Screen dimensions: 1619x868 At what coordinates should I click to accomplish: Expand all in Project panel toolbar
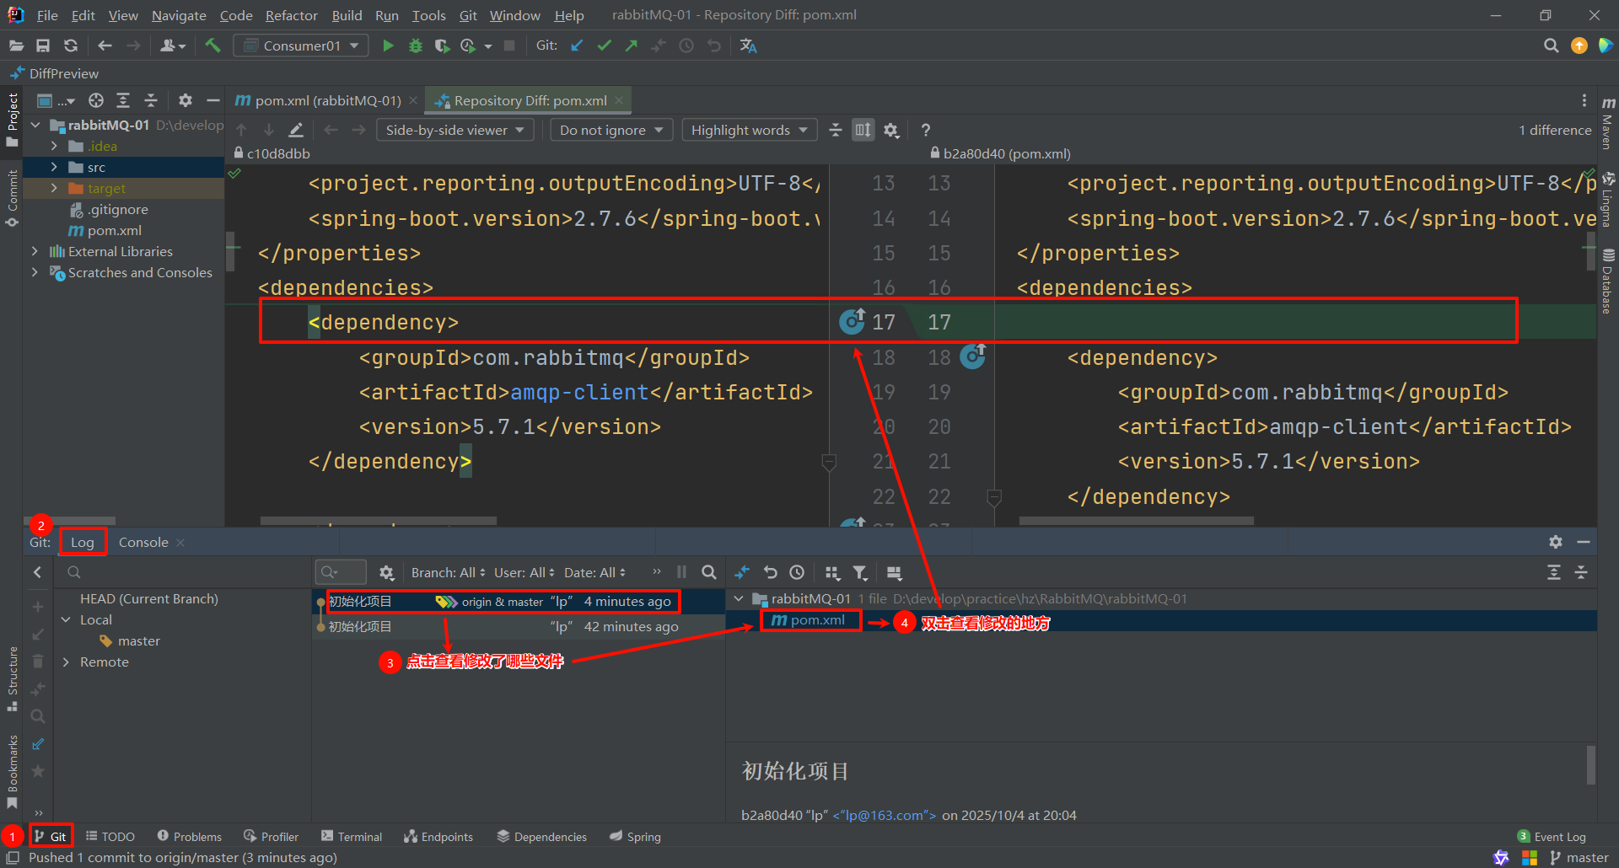pyautogui.click(x=123, y=100)
